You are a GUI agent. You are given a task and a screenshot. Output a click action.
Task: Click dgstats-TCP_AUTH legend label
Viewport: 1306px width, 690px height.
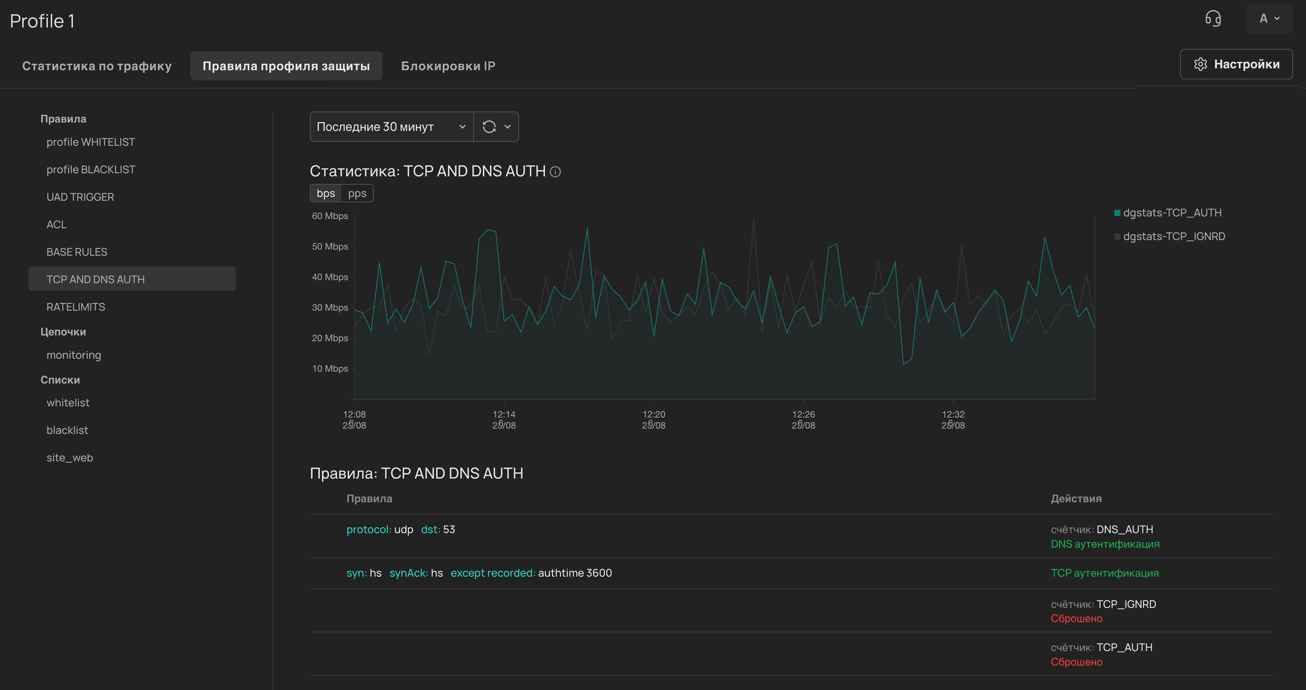[x=1172, y=213]
